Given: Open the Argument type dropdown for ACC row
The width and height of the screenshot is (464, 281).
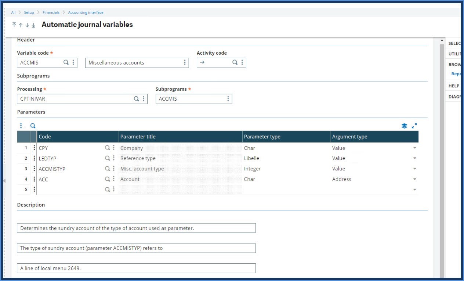Looking at the screenshot, I should [414, 179].
